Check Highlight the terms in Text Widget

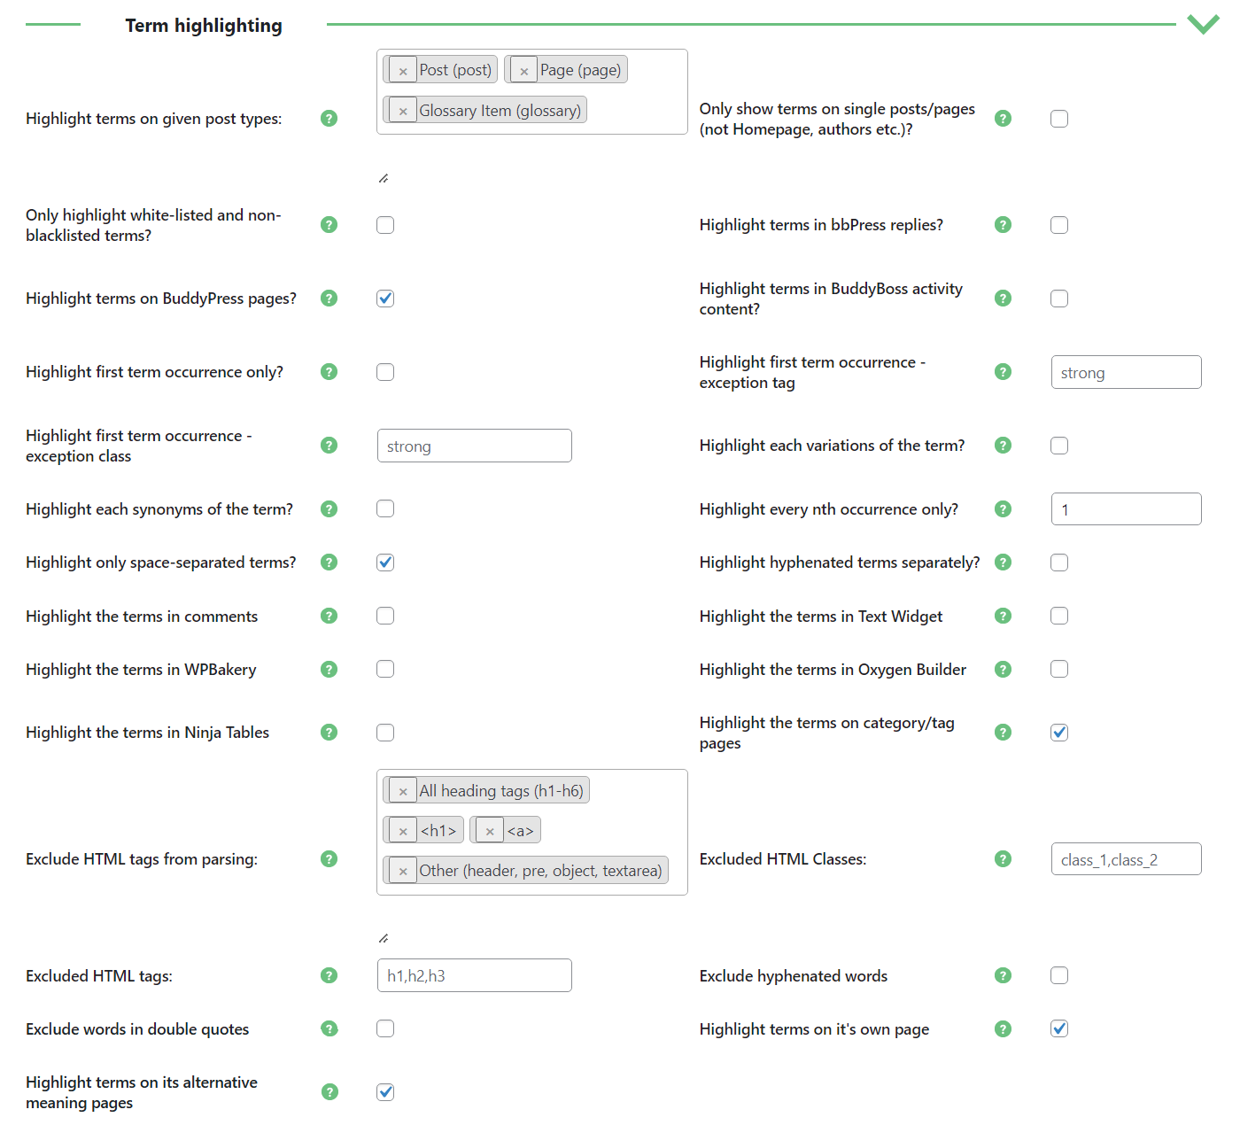(x=1059, y=616)
